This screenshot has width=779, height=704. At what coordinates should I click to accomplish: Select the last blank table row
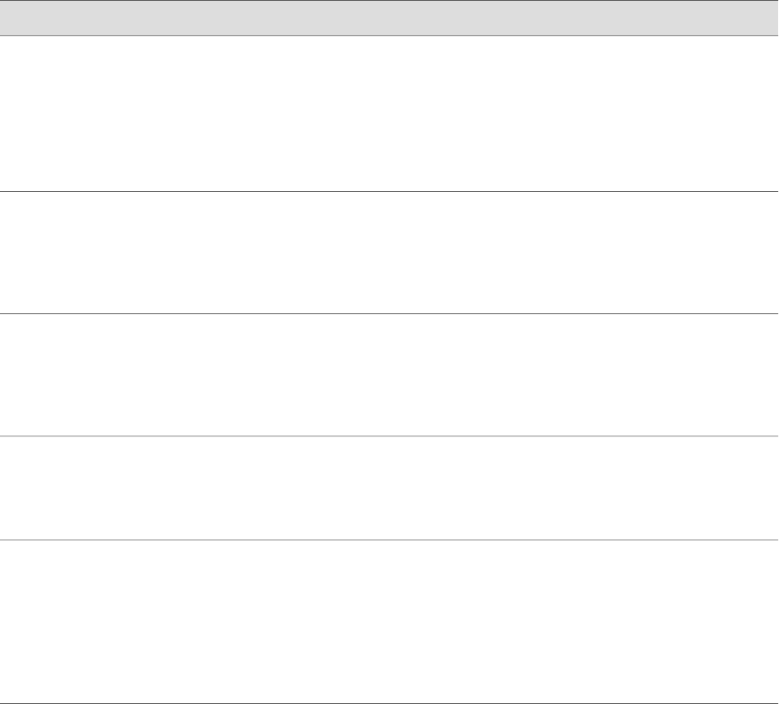click(389, 622)
